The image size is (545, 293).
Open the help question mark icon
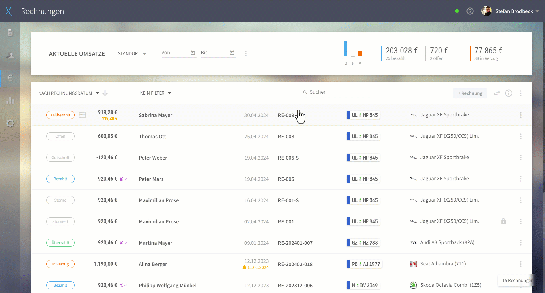click(470, 11)
